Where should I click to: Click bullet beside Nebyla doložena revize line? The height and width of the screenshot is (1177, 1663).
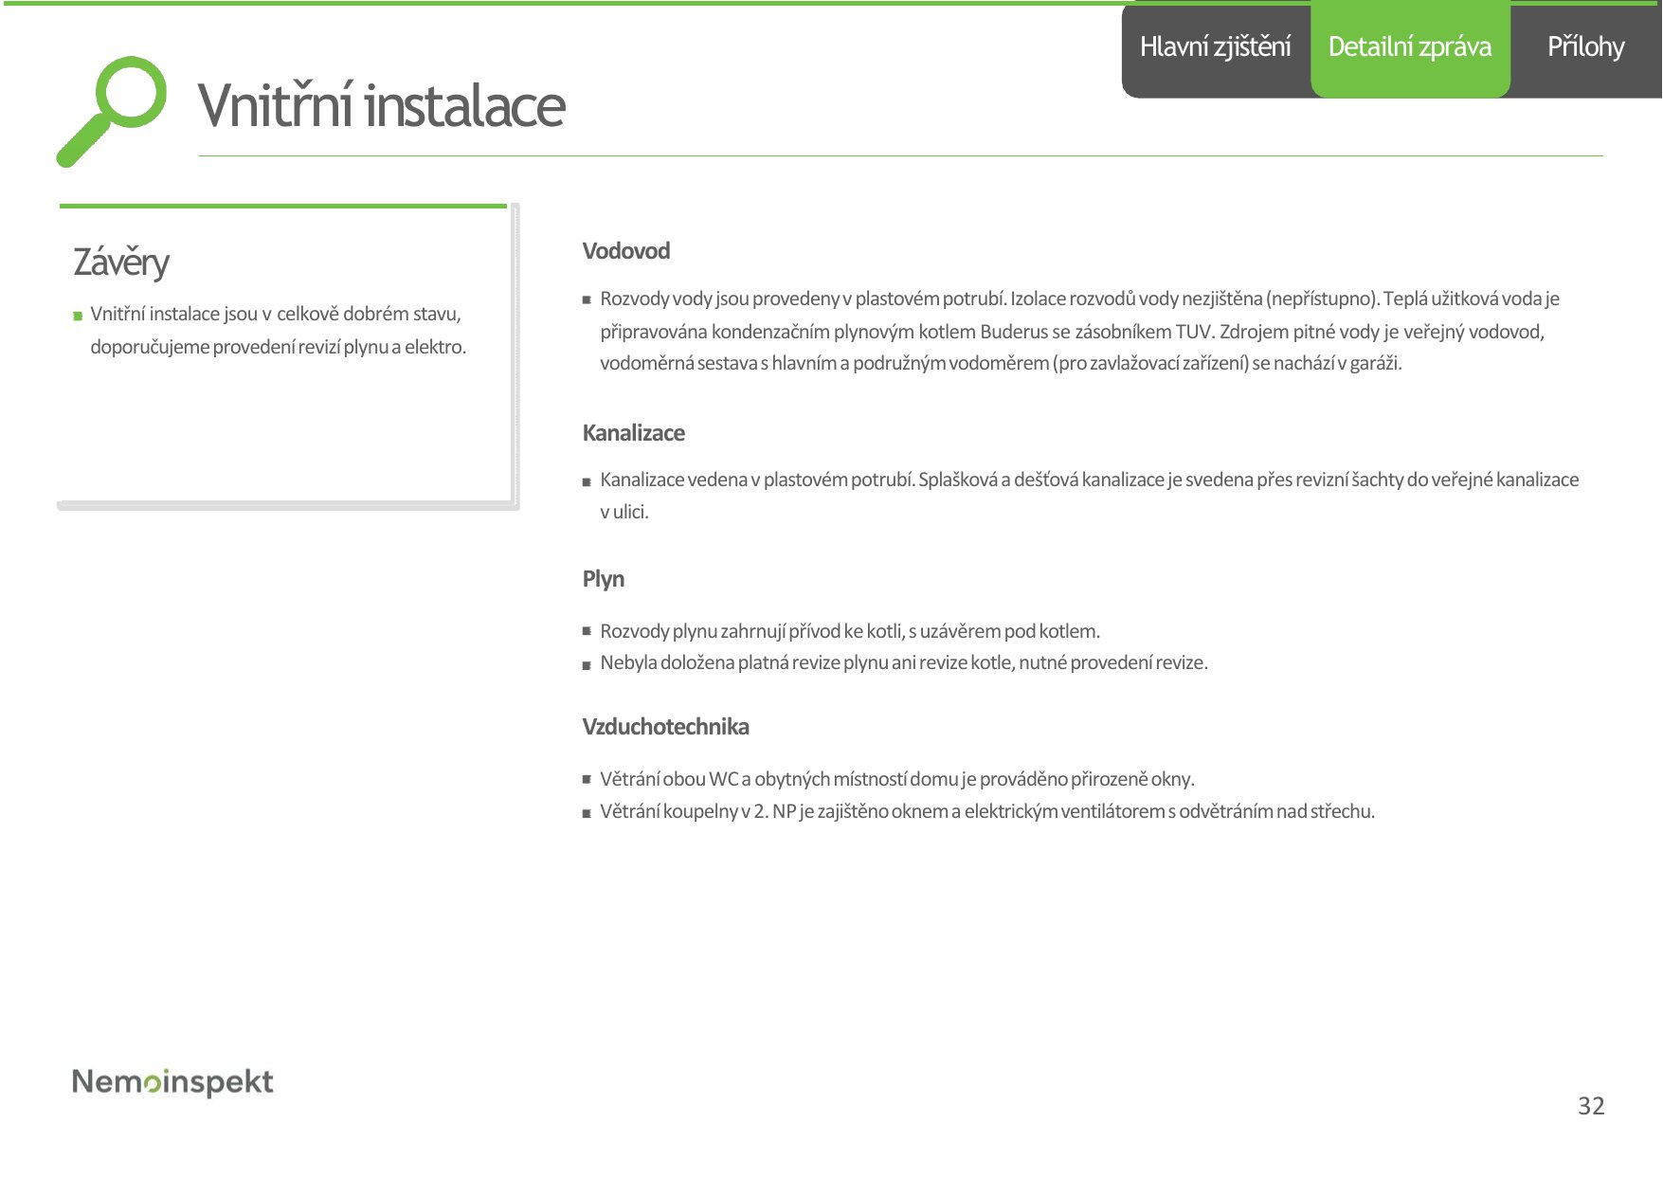[587, 665]
